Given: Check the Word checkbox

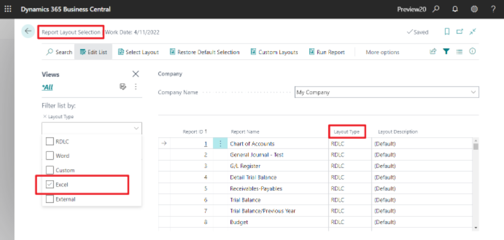Looking at the screenshot, I should tap(49, 156).
